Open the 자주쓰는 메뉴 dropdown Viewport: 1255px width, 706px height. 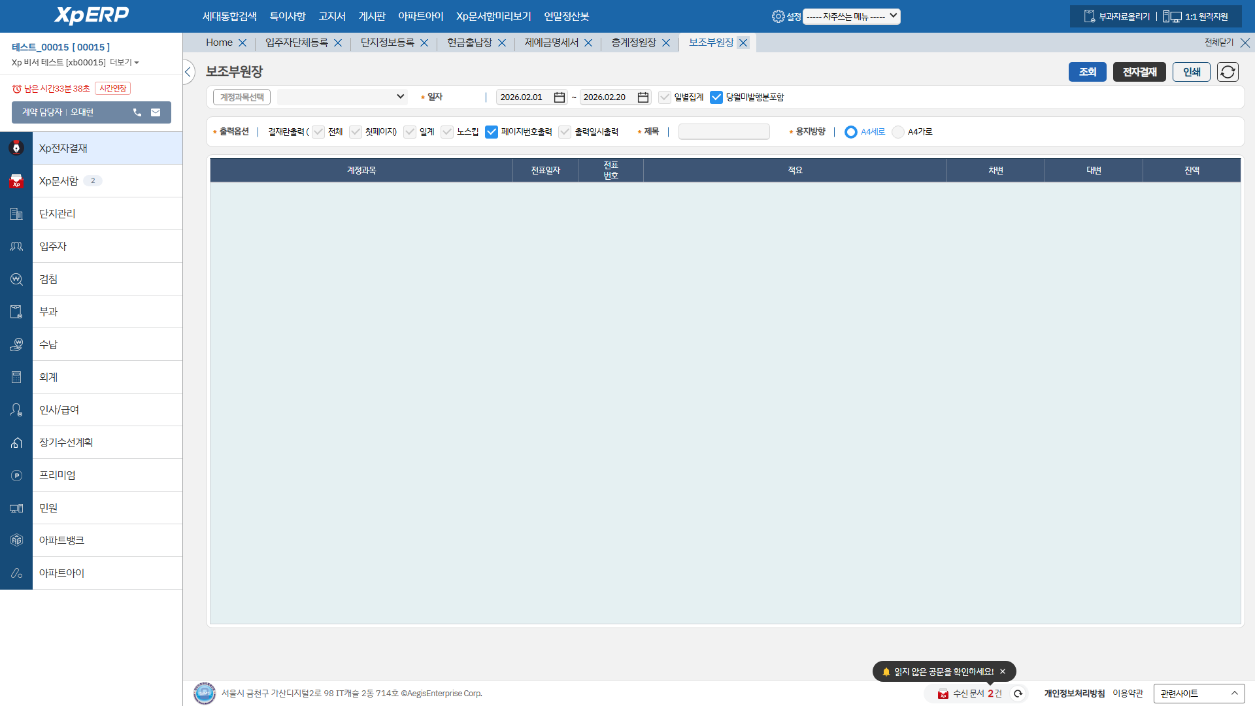point(851,16)
